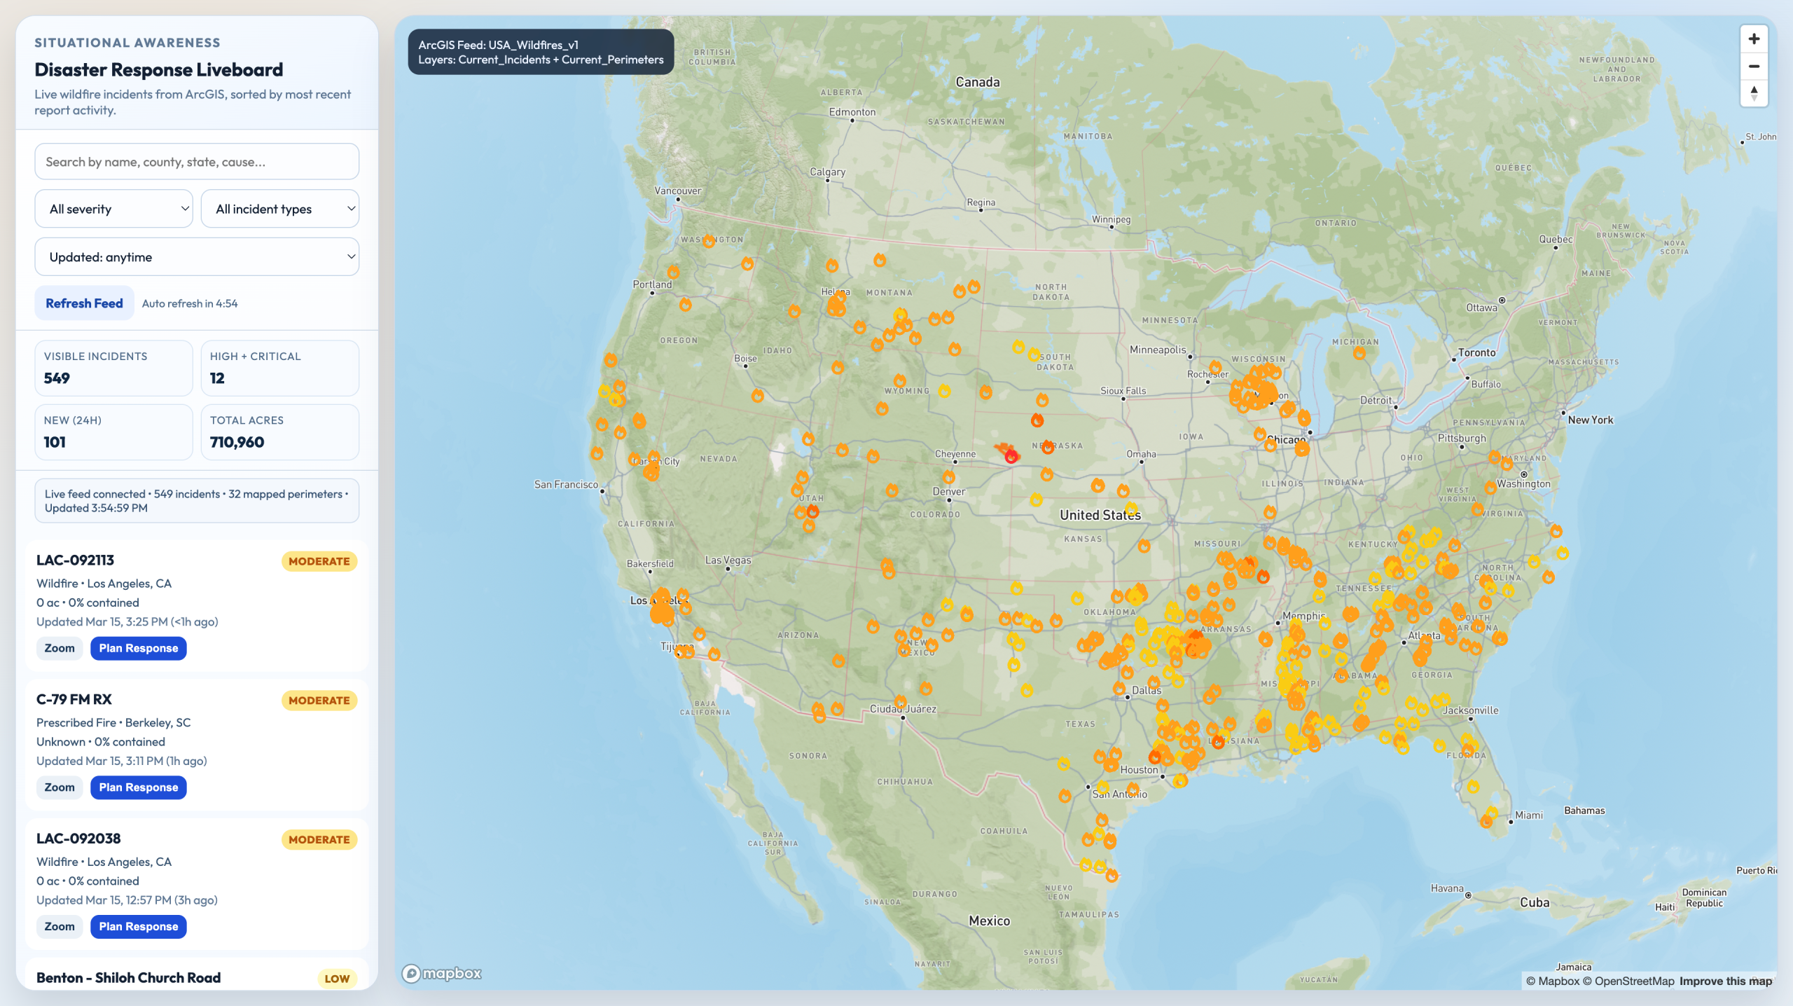
Task: Click Plan Response for LAC-092113
Action: (x=138, y=648)
